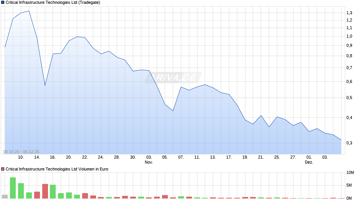Click the 0,9 price axis label
Image resolution: width=361 pixels, height=202 pixels.
(x=349, y=46)
